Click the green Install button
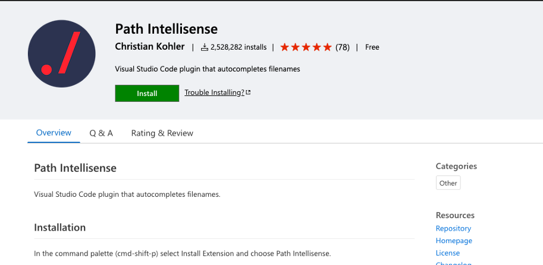Screen dimensions: 543x265 pos(147,94)
